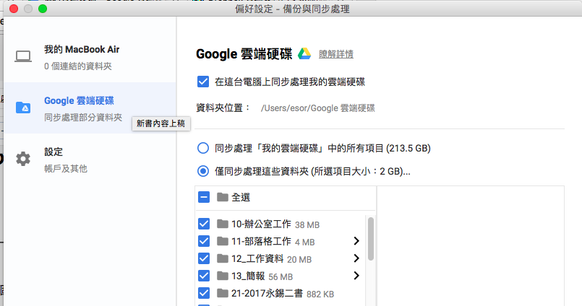
Task: Click the 11-部落格工作 folder name
Action: 261,241
